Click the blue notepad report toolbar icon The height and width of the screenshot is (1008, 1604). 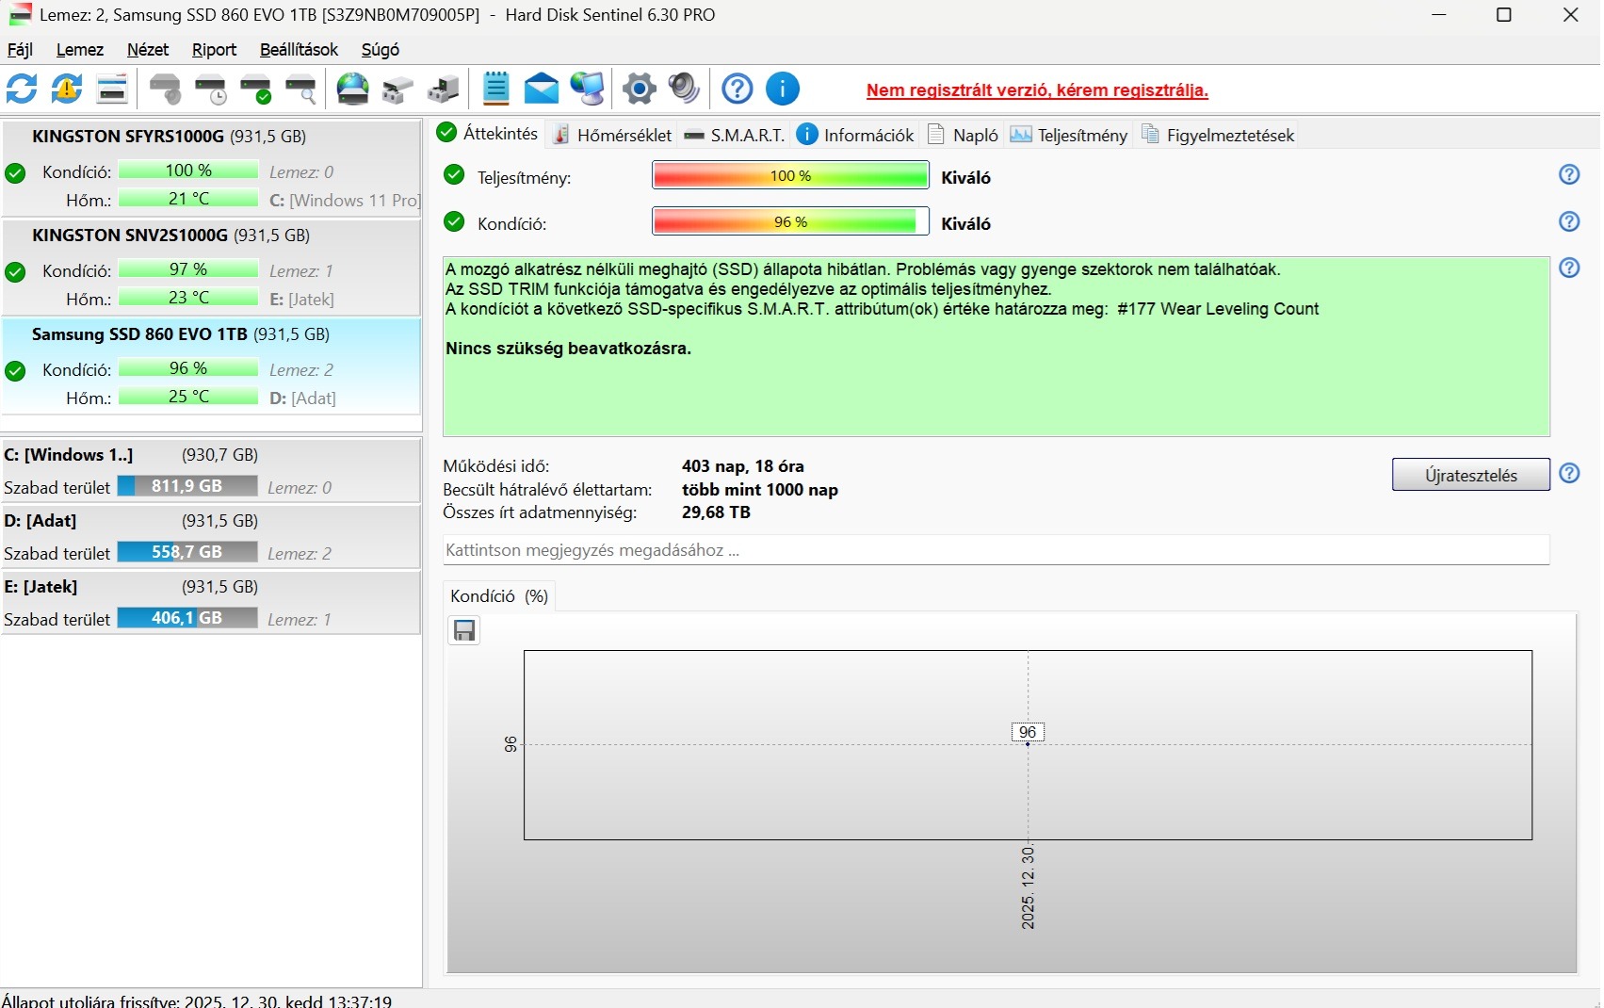click(495, 89)
